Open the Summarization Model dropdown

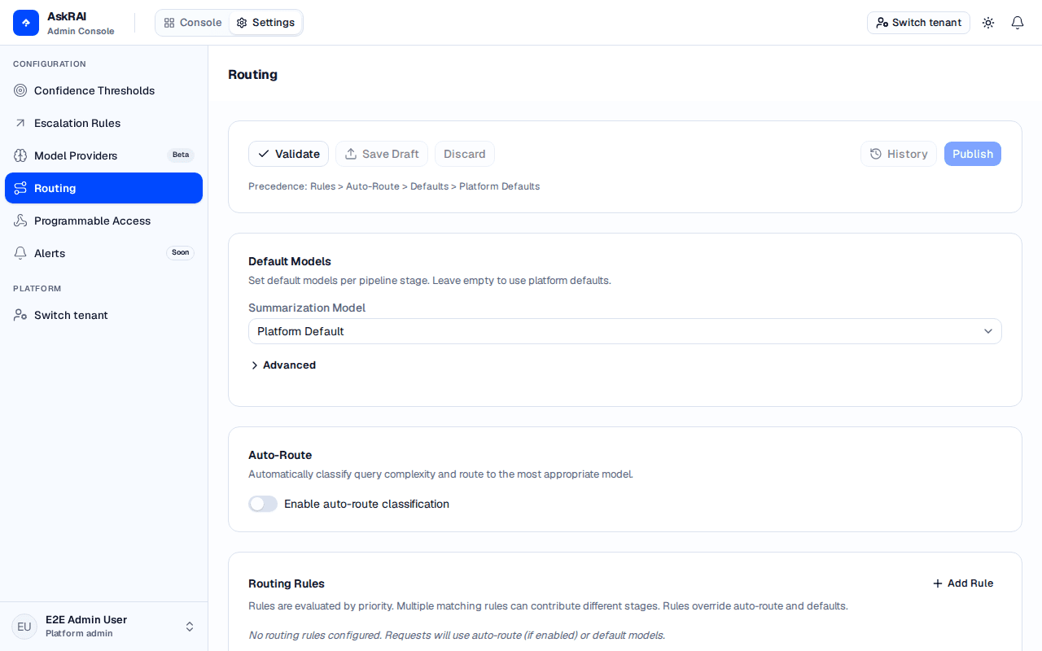pyautogui.click(x=625, y=331)
